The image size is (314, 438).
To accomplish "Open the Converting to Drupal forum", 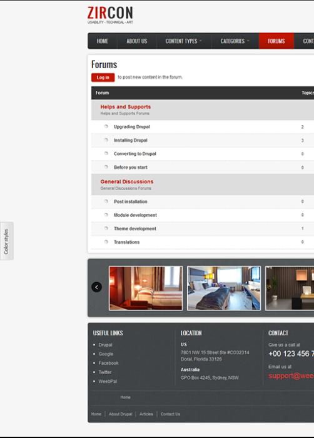I will tap(134, 154).
